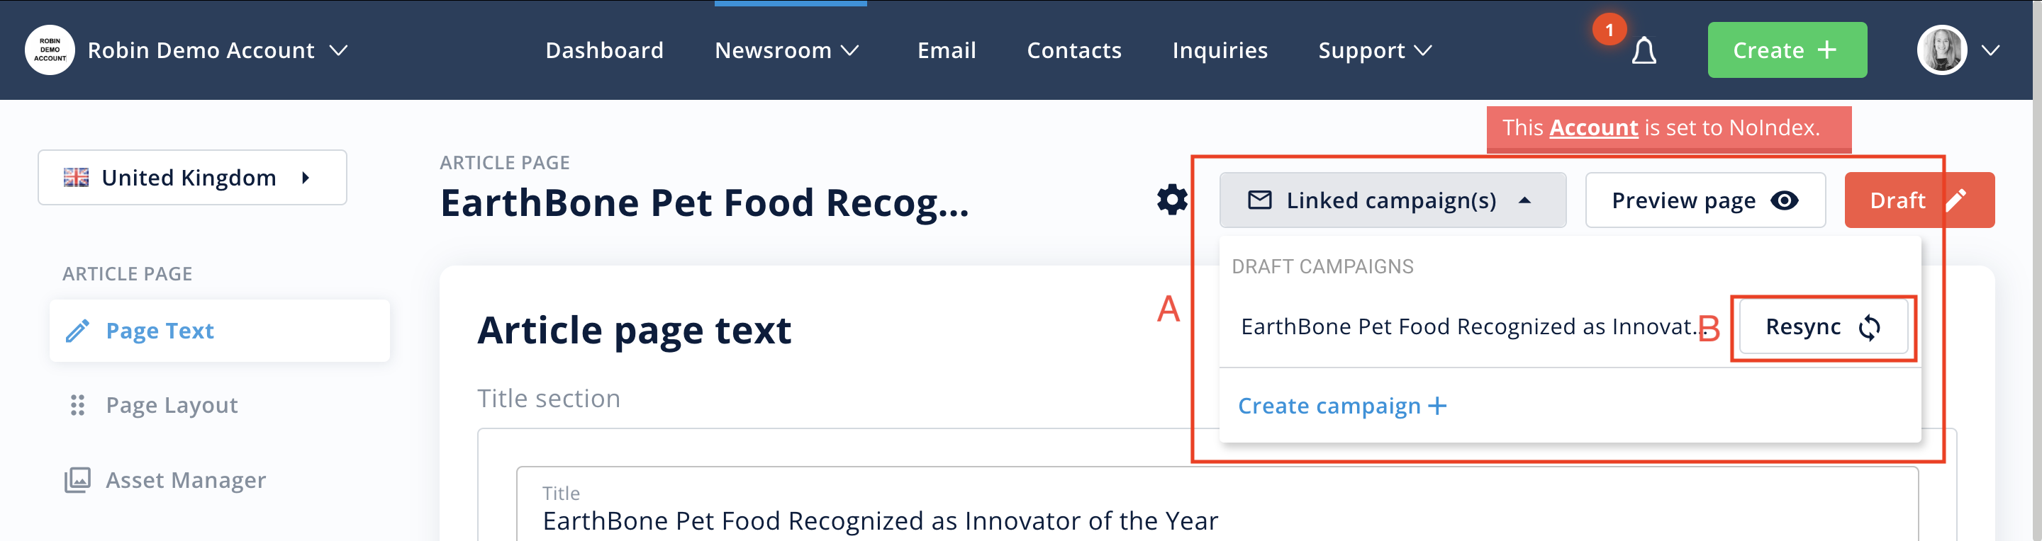The height and width of the screenshot is (541, 2042).
Task: Go to the Dashboard tab
Action: point(604,50)
